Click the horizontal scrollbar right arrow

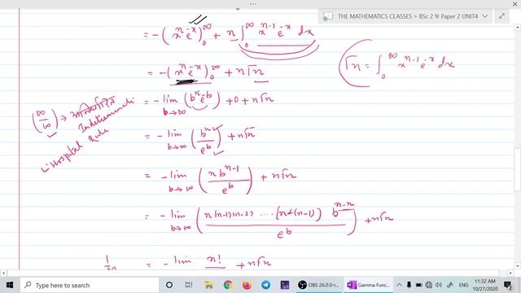click(x=510, y=273)
